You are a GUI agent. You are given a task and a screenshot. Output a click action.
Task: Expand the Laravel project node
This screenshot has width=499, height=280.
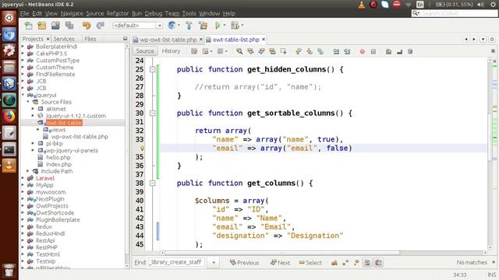[23, 178]
